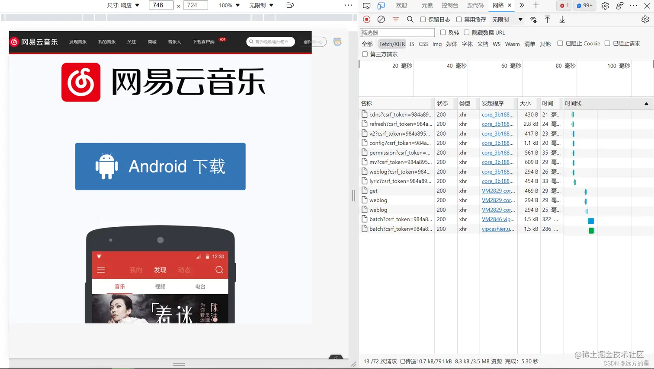The height and width of the screenshot is (369, 654).
Task: Click the viewport height field 724
Action: pyautogui.click(x=195, y=5)
